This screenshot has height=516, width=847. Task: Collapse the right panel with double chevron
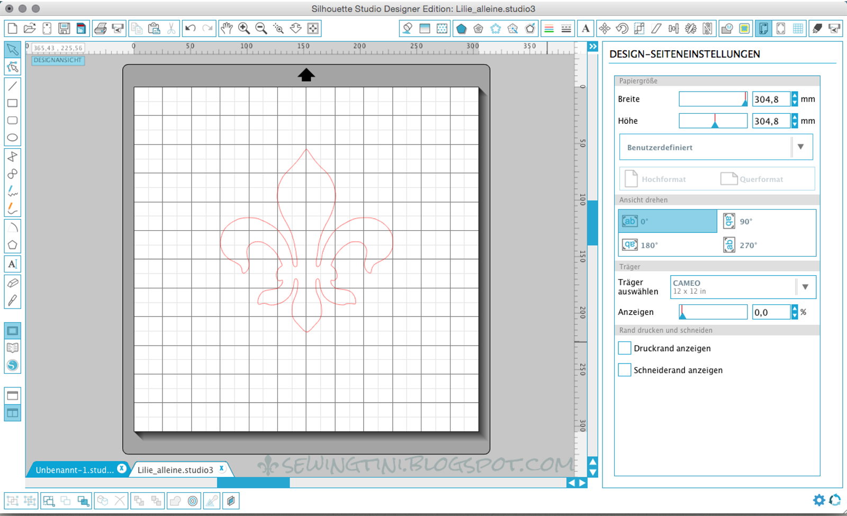pos(592,47)
